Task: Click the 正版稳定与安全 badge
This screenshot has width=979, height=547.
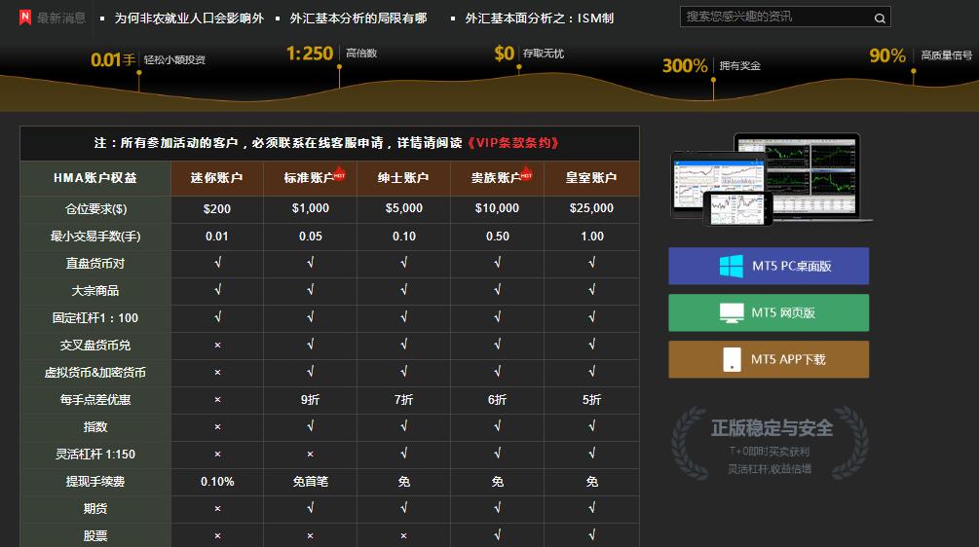Action: [770, 444]
